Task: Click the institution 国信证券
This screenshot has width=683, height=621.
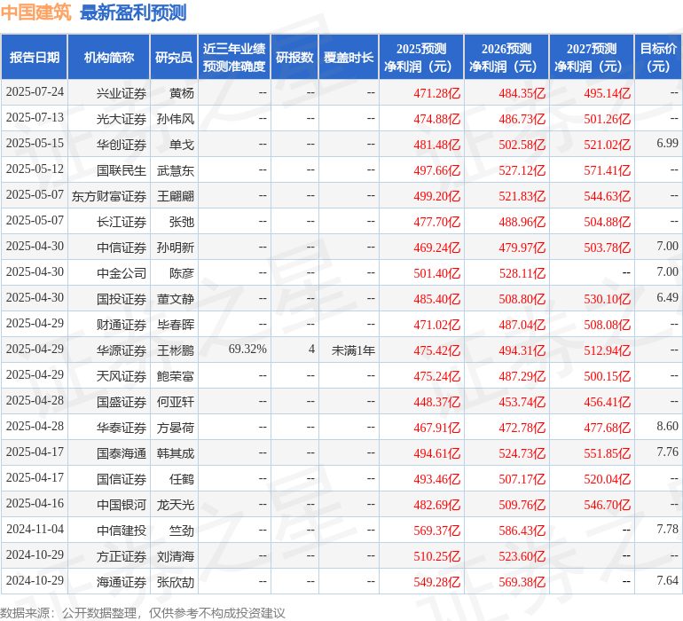Action: (x=122, y=479)
